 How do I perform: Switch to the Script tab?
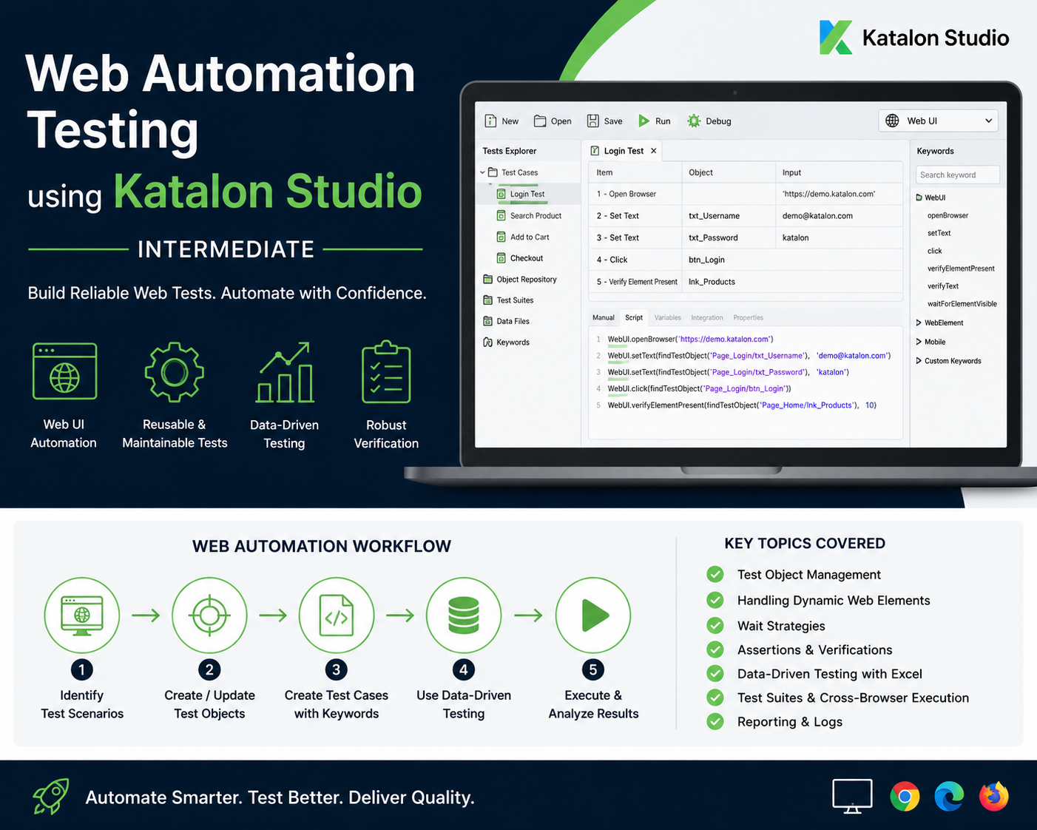[634, 317]
